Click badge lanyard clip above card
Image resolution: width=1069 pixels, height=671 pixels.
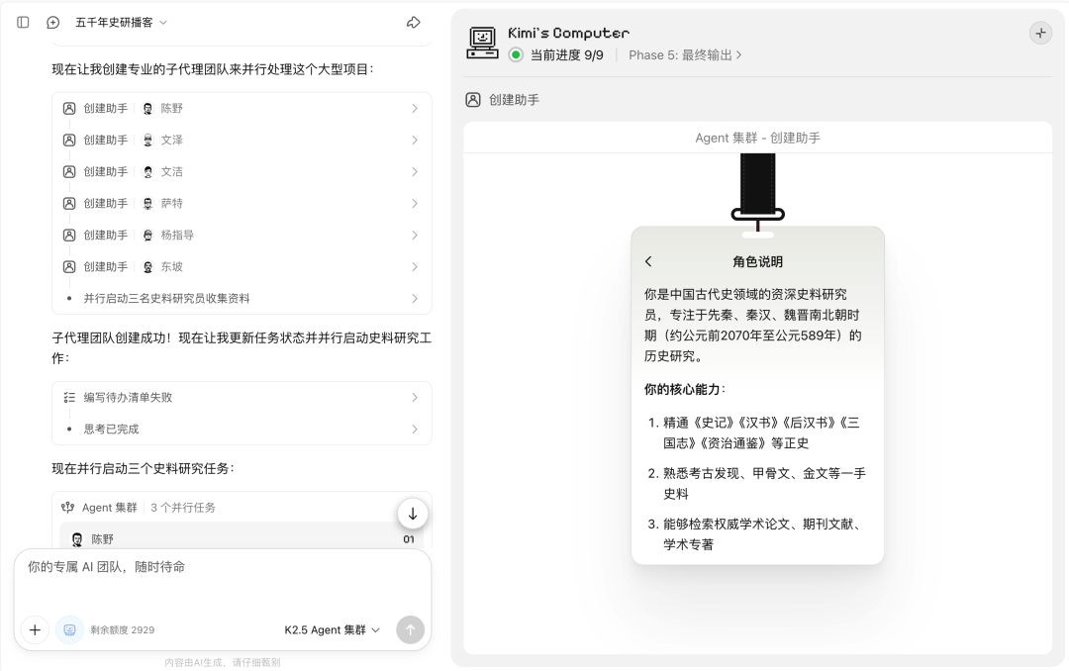click(x=757, y=214)
